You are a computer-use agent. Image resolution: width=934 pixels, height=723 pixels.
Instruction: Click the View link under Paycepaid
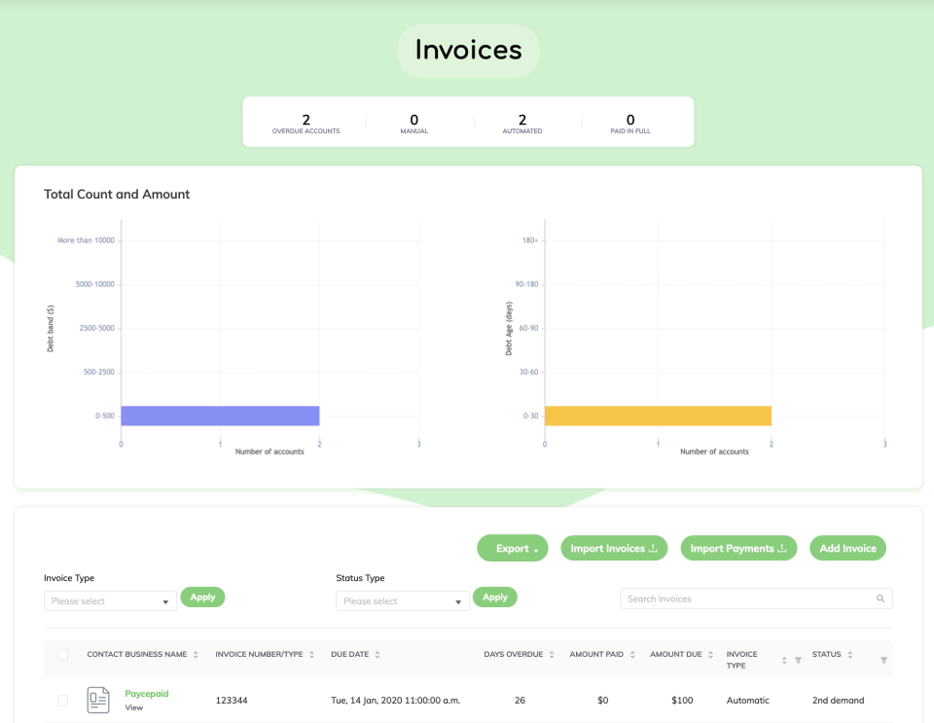coord(134,707)
